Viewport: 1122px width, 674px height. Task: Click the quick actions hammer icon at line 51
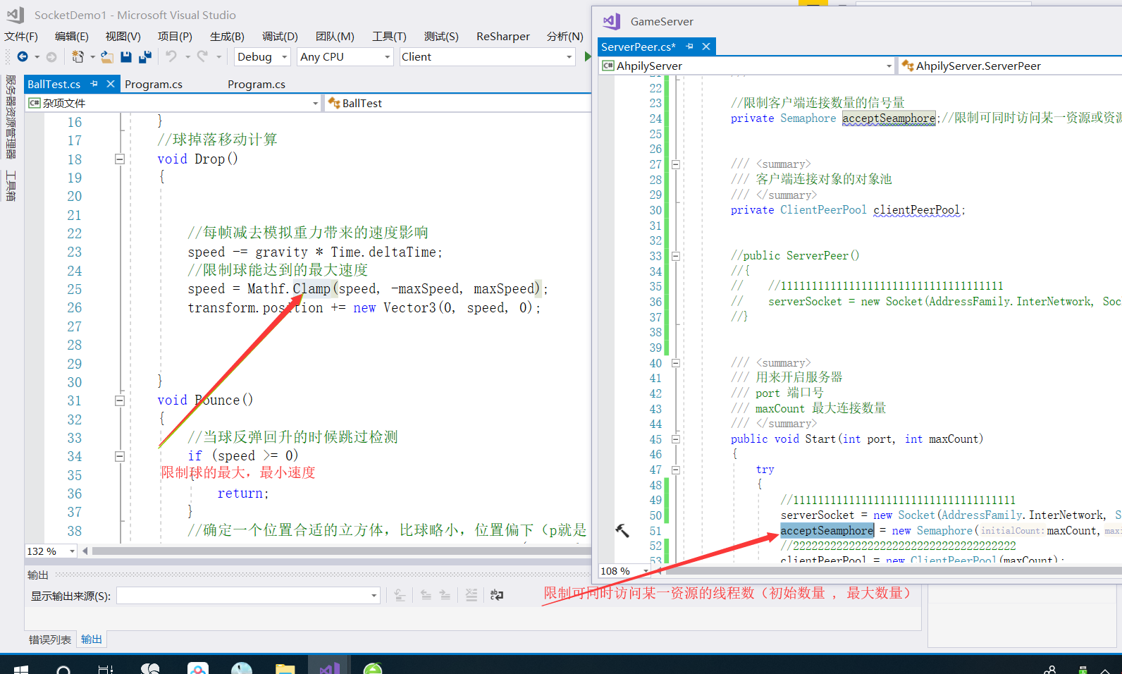pyautogui.click(x=622, y=530)
